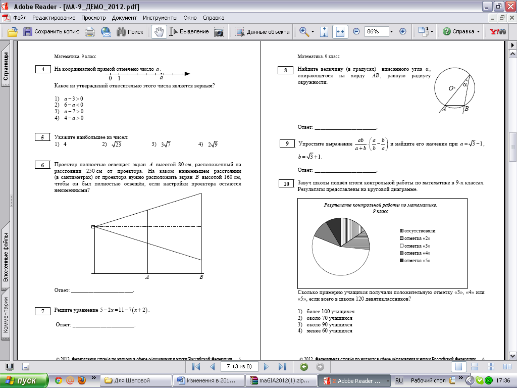Viewport: 517px width, 388px height.
Task: Click the greyed next view arrow
Action: (x=320, y=367)
